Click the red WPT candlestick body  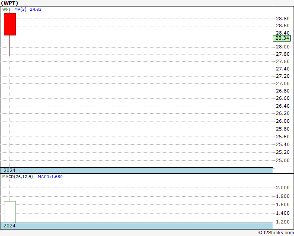pos(10,24)
